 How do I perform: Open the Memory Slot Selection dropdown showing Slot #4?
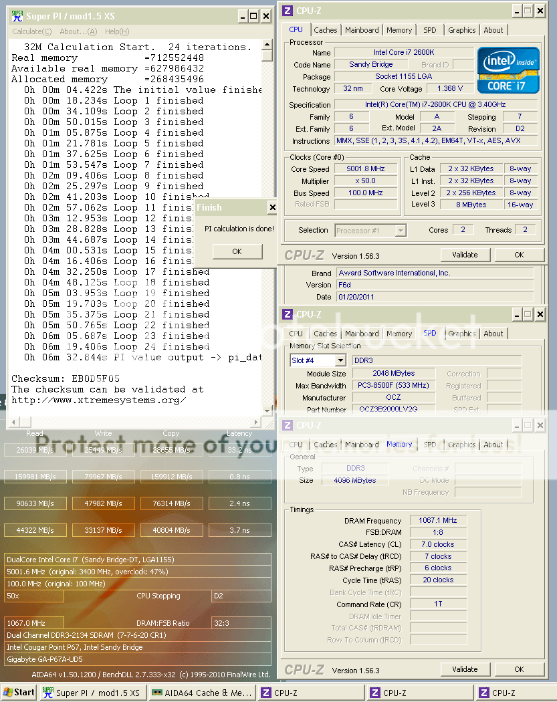coord(341,360)
